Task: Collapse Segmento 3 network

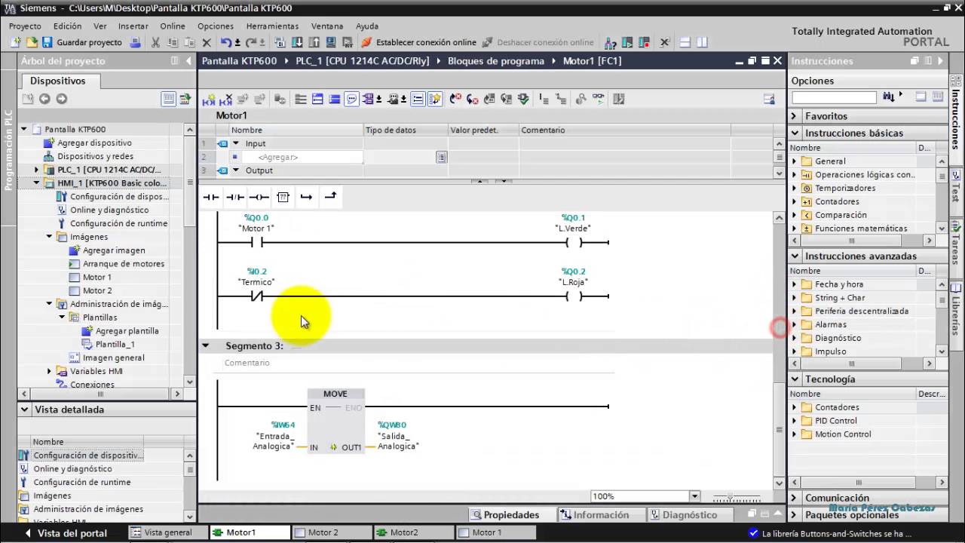Action: pyautogui.click(x=205, y=345)
